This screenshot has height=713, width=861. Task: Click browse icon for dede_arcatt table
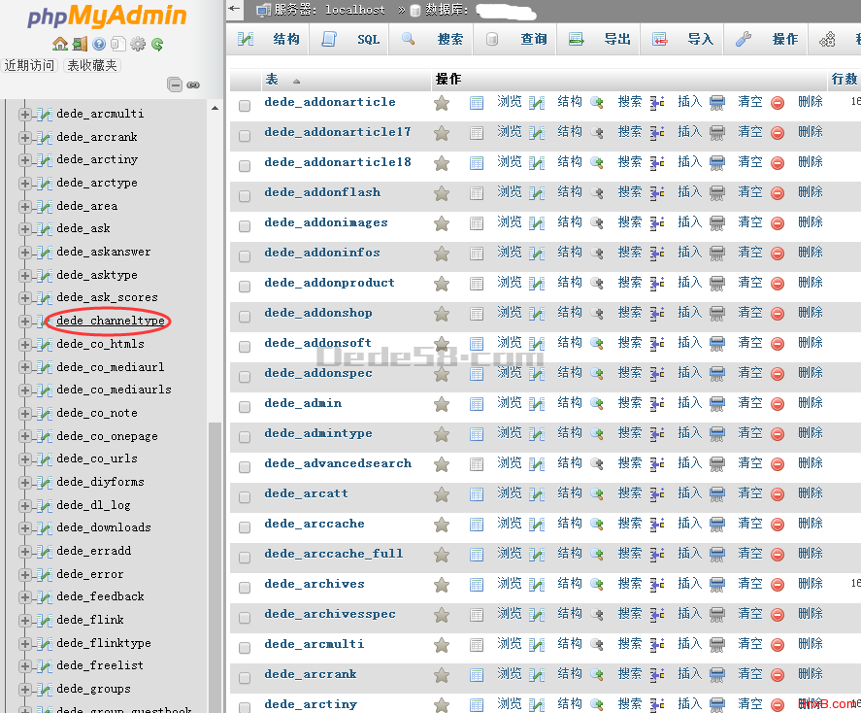(x=477, y=494)
